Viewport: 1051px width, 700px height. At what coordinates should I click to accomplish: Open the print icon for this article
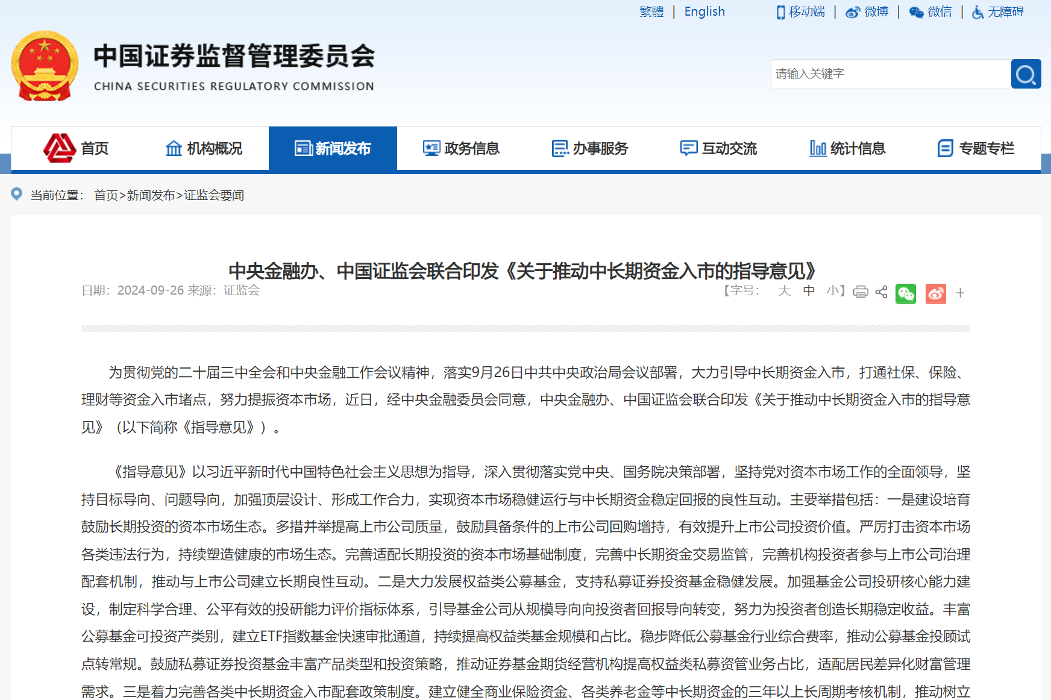[861, 293]
